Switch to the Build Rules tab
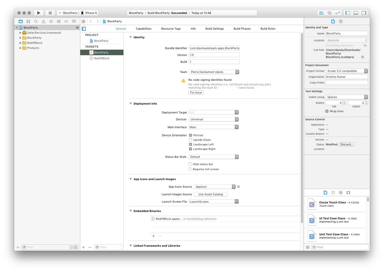This screenshot has height=271, width=384. coord(268,29)
